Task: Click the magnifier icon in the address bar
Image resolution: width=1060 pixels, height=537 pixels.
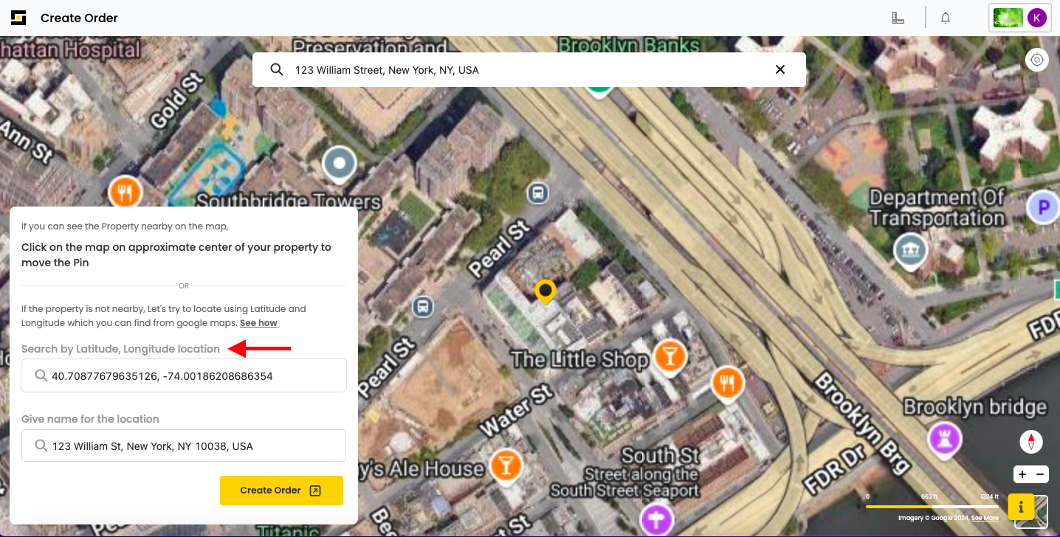Action: (277, 69)
